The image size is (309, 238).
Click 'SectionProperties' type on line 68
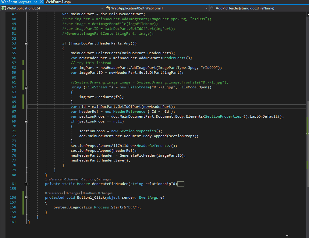pyautogui.click(x=223, y=117)
